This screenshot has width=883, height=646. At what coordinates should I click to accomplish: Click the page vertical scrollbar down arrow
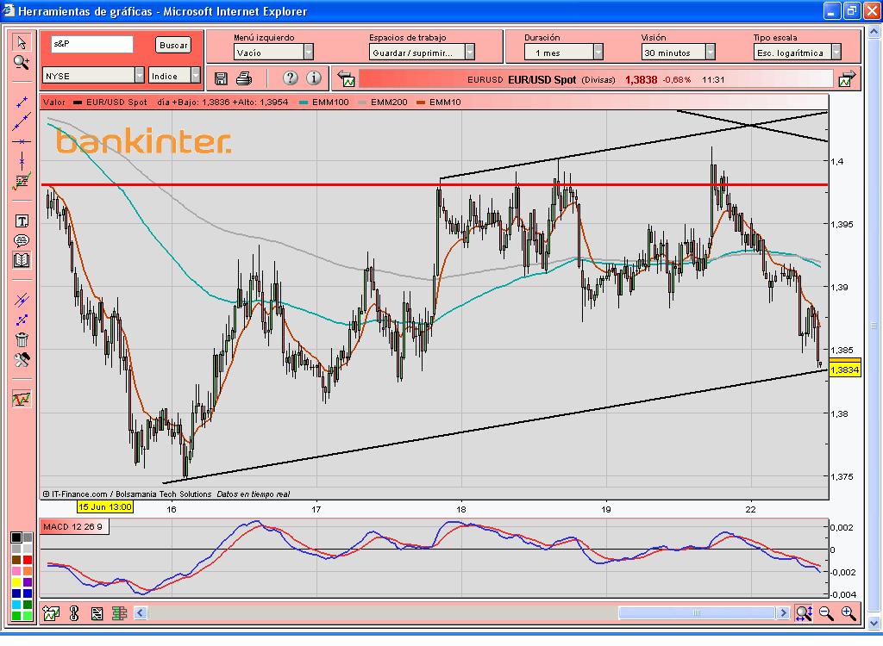click(874, 623)
